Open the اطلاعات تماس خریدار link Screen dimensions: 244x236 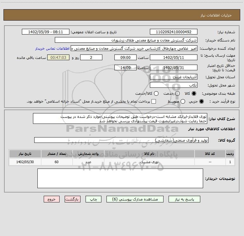(52, 48)
